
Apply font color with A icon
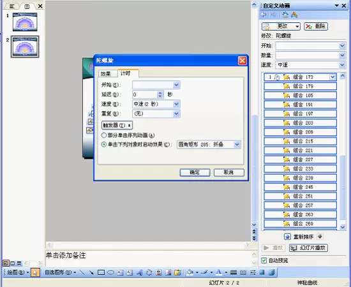pos(219,272)
